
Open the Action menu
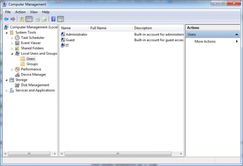20,12
